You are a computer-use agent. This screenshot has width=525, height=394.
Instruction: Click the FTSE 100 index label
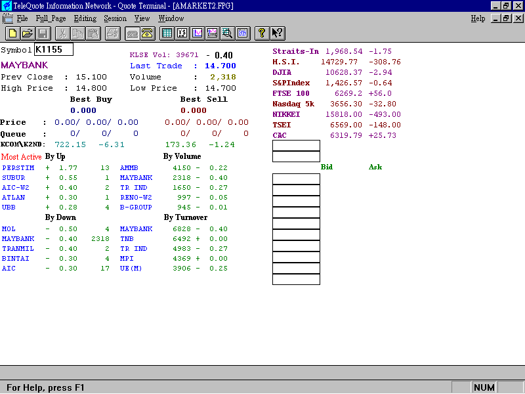(x=291, y=93)
